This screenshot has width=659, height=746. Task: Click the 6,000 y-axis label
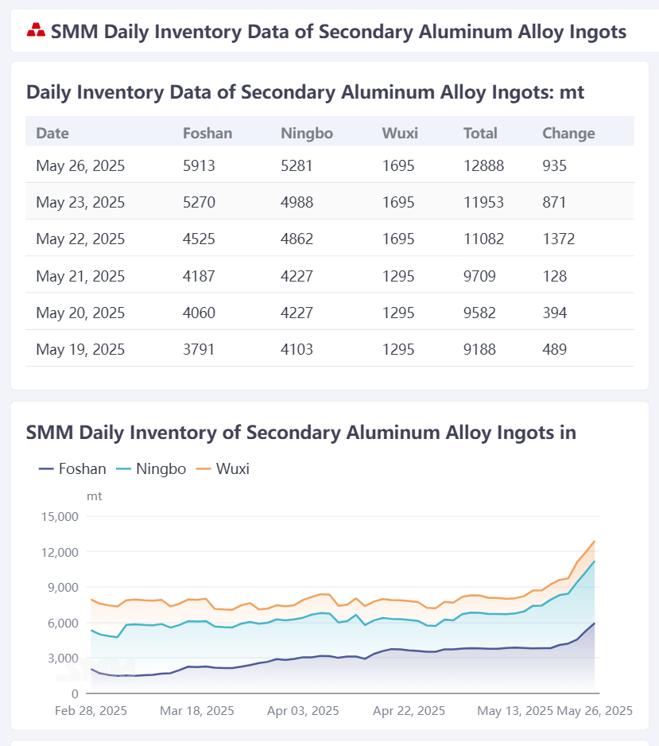pyautogui.click(x=63, y=624)
